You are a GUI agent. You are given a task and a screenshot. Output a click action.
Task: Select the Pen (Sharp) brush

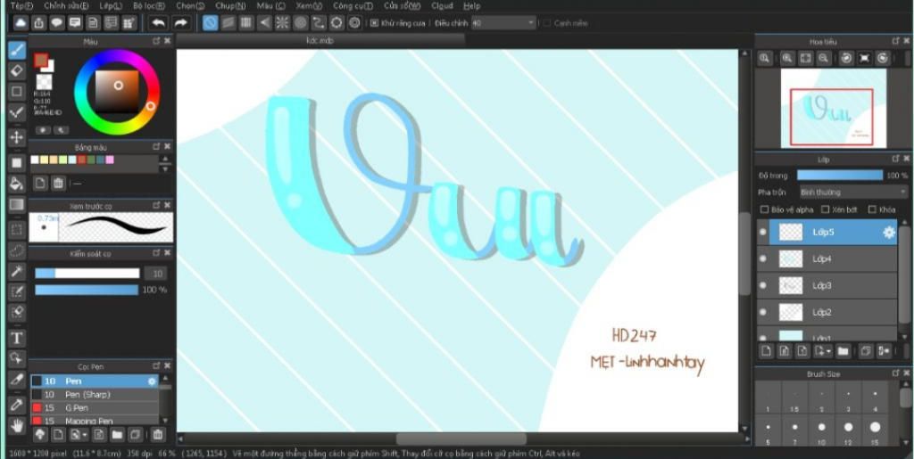pyautogui.click(x=94, y=395)
